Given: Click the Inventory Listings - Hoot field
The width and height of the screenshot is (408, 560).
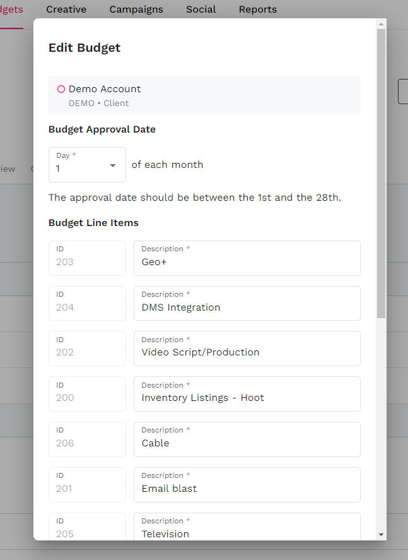Looking at the screenshot, I should (x=247, y=398).
